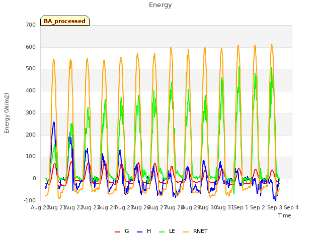The height and width of the screenshot is (241, 322).
Task: Toggle the G series in legend
Action: pos(122,231)
